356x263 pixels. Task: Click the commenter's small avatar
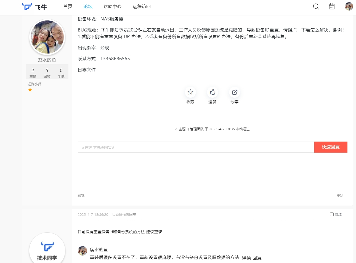pyautogui.click(x=83, y=251)
